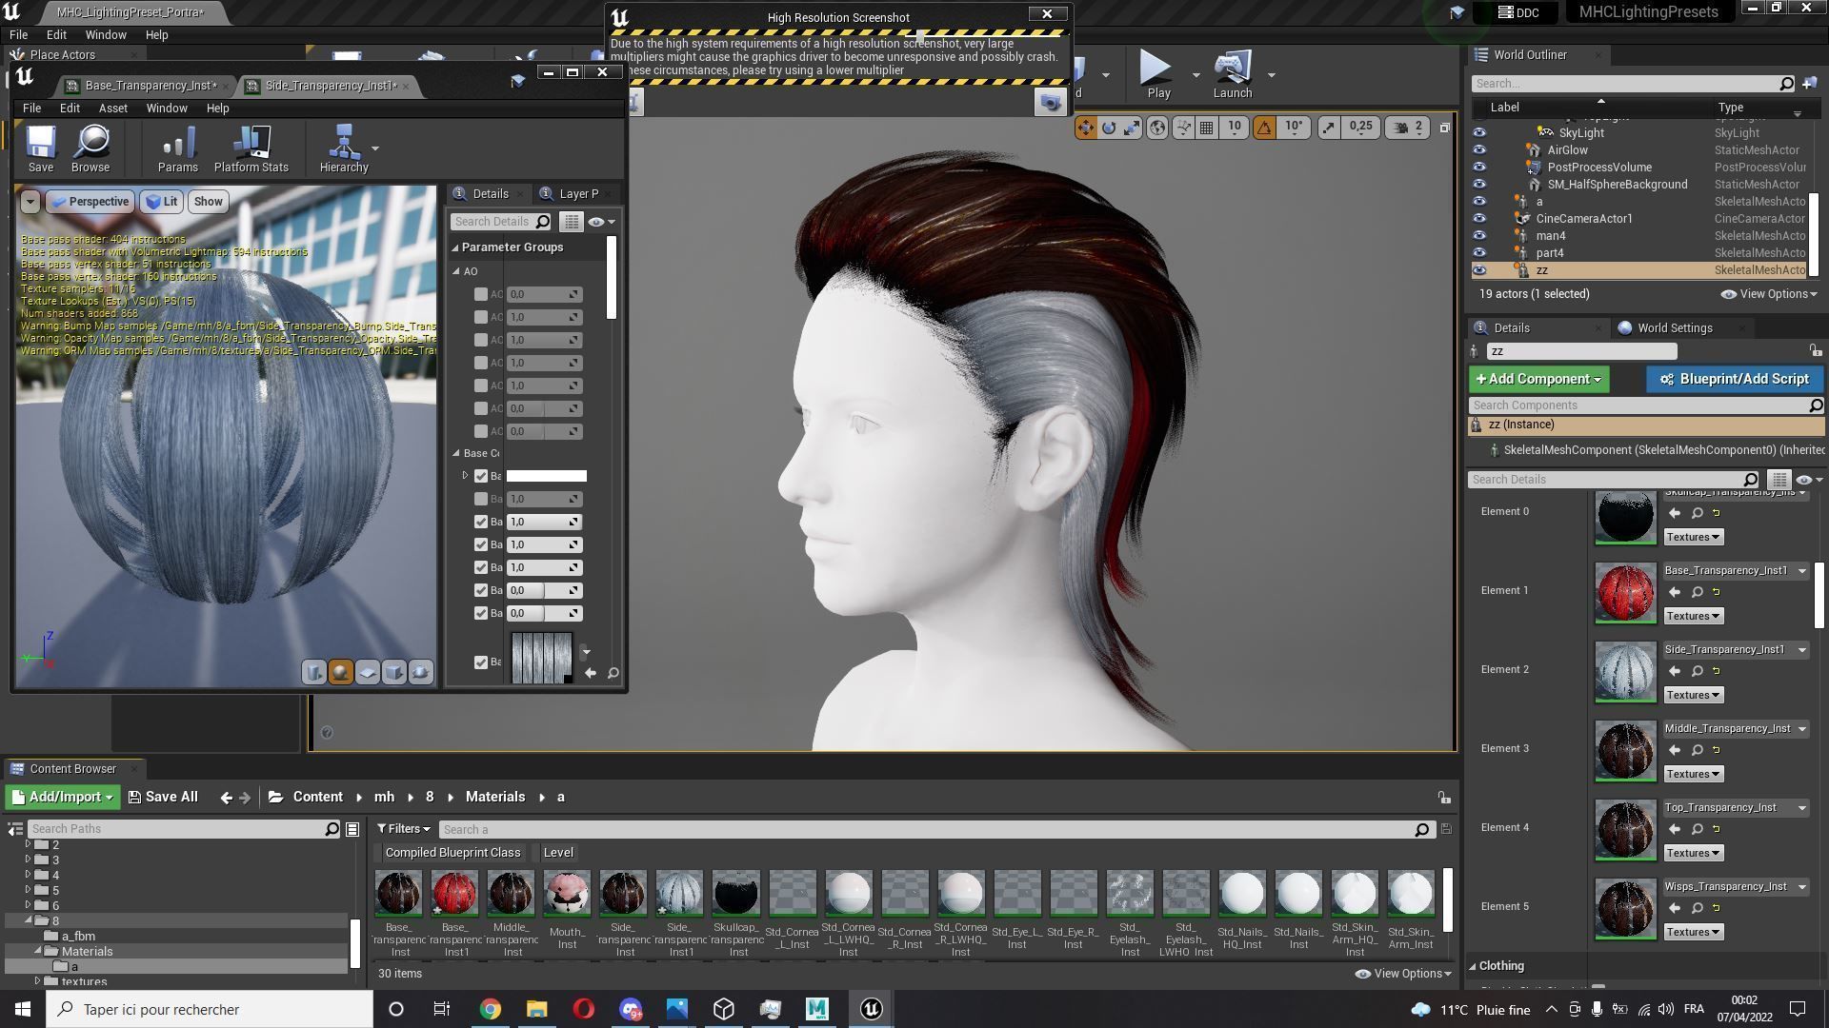Select the cylinder preview mesh icon
Viewport: 1829px width, 1028px height.
tap(313, 672)
